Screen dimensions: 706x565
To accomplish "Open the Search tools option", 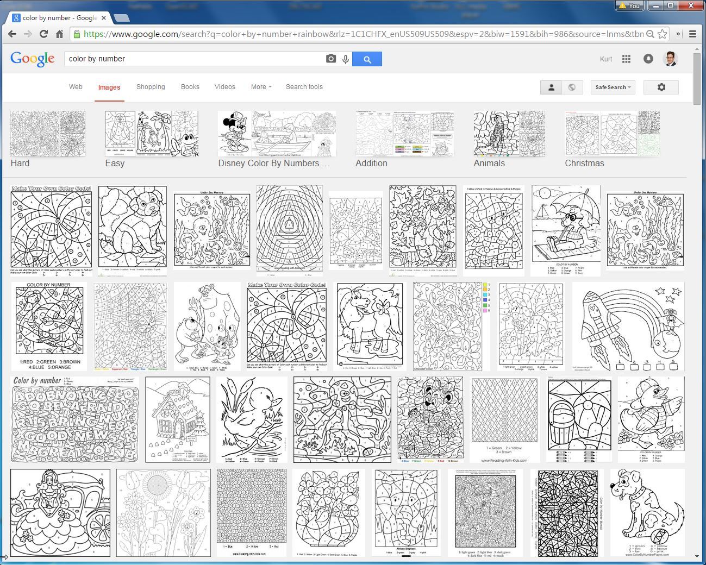I will tap(304, 87).
